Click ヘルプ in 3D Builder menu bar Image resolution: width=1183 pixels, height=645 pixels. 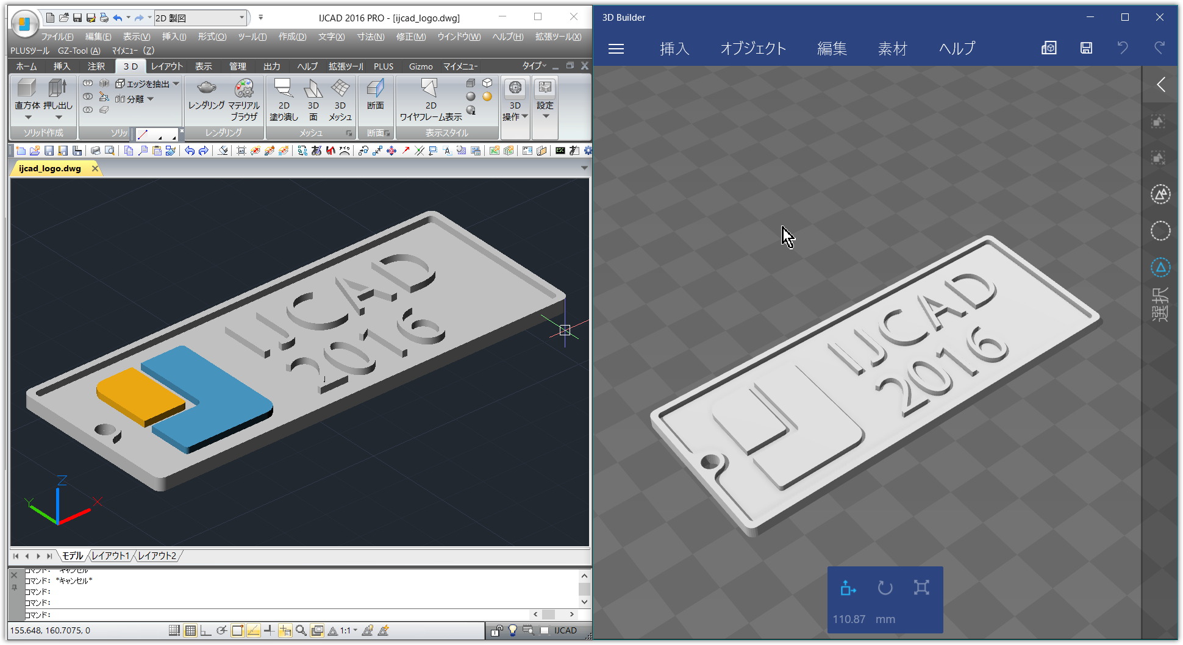click(x=957, y=49)
